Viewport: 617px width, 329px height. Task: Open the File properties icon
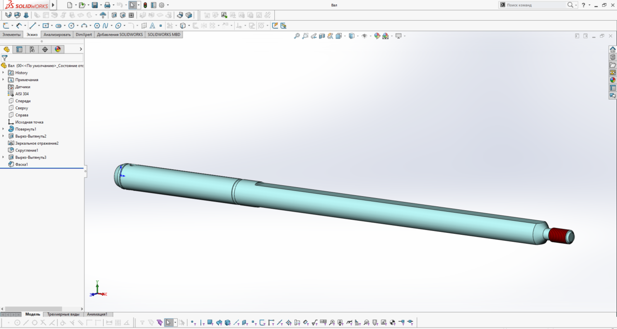(x=153, y=5)
